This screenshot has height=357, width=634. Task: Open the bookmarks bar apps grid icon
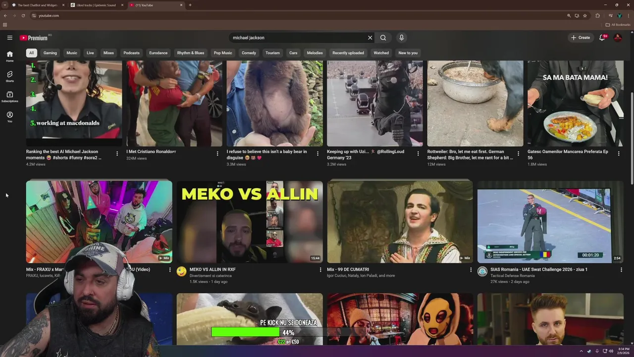5,25
